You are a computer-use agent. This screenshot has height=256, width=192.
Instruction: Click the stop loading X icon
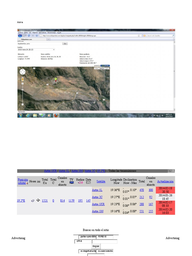[x=33, y=35]
